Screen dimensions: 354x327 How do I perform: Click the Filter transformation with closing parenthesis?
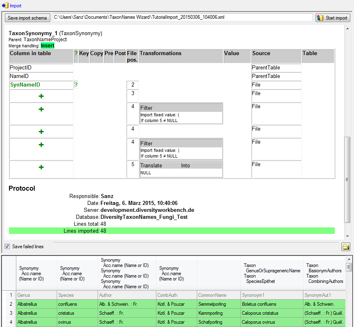[x=181, y=149]
